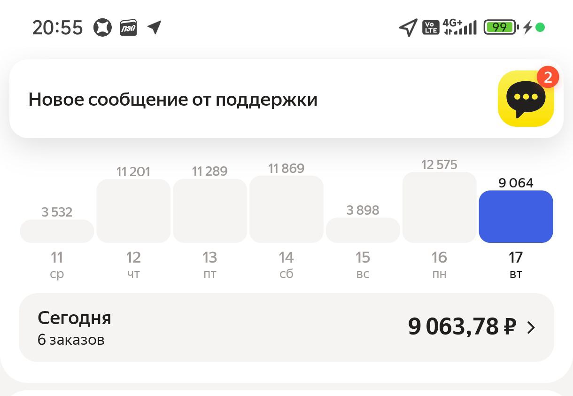Select the bar for Monday 12 575
Viewport: 573px width, 396px height.
(439, 207)
